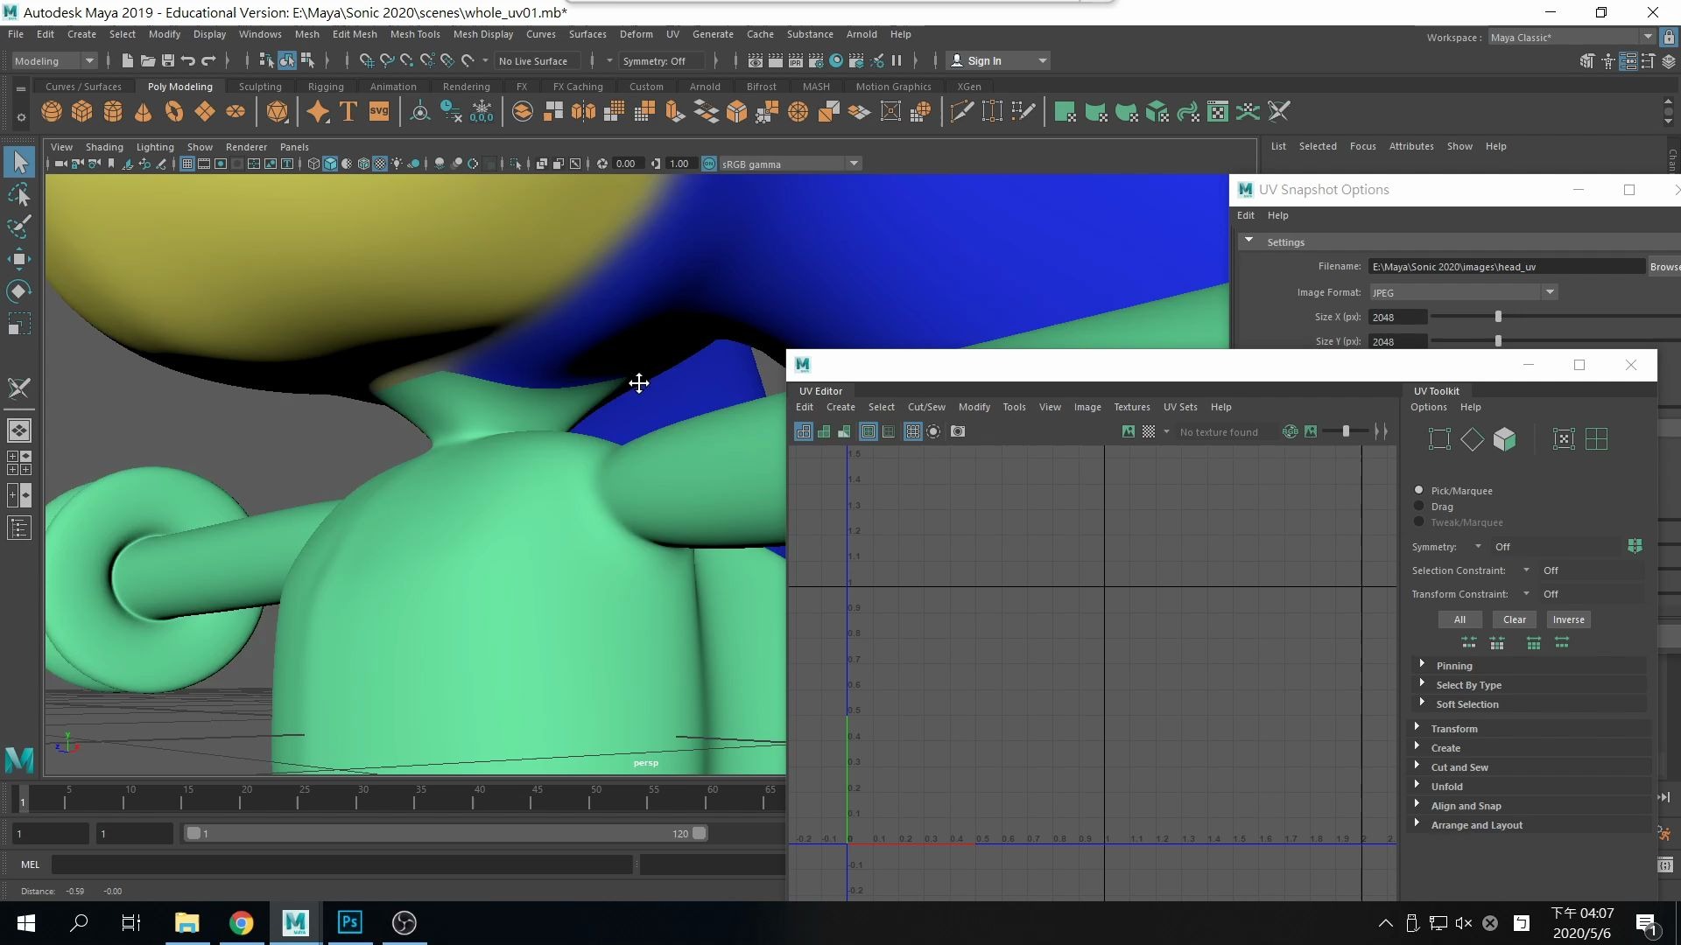Expand the Cut and Sew section
This screenshot has width=1681, height=945.
(x=1459, y=767)
